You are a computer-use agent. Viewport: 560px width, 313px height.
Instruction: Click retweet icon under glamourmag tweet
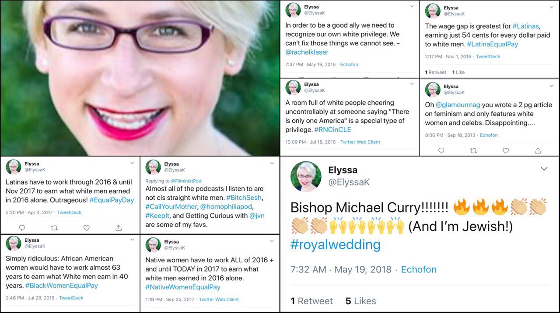(x=473, y=150)
